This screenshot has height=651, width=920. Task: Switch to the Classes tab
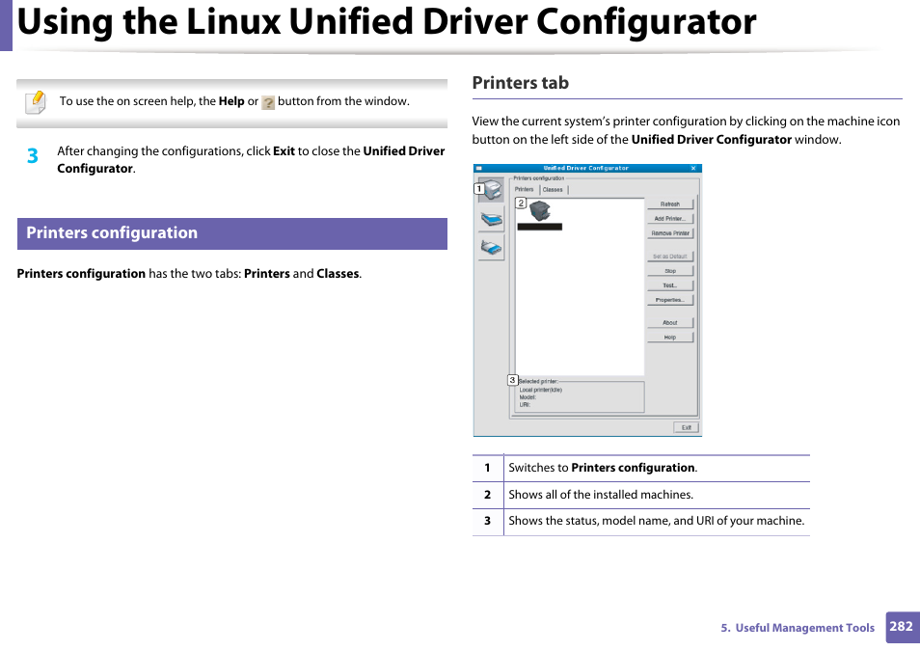(555, 189)
